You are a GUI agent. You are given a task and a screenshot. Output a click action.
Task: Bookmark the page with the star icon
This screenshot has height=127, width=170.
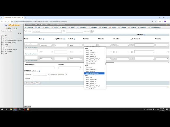pyautogui.click(x=156, y=21)
